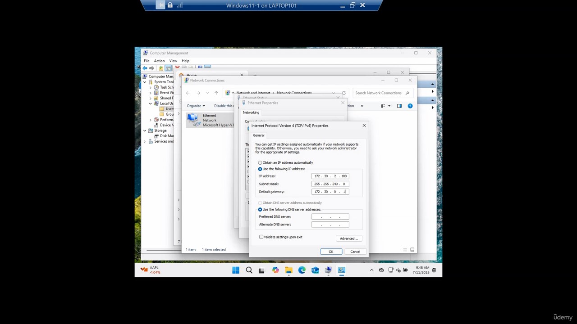Expand Shared Folders tree node
Image resolution: width=577 pixels, height=324 pixels.
(x=151, y=98)
